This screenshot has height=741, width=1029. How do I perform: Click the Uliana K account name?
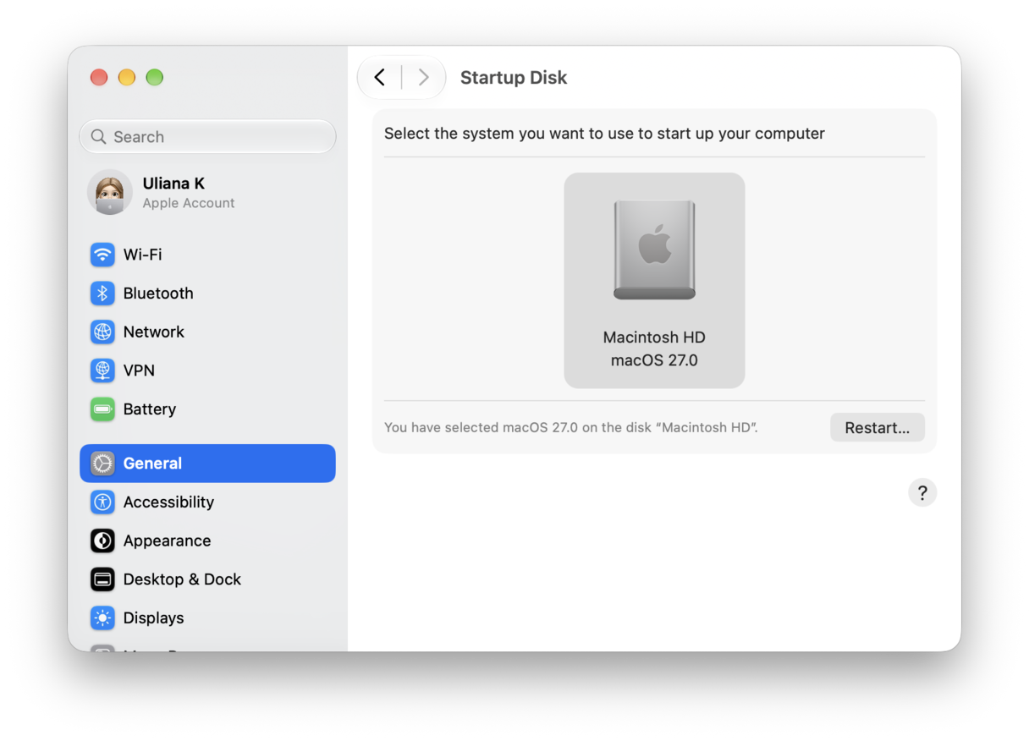pos(173,184)
